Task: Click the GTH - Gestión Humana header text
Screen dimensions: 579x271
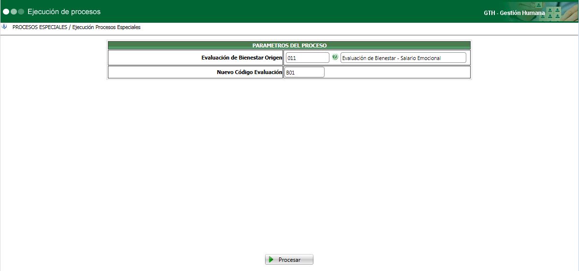Action: tap(514, 13)
